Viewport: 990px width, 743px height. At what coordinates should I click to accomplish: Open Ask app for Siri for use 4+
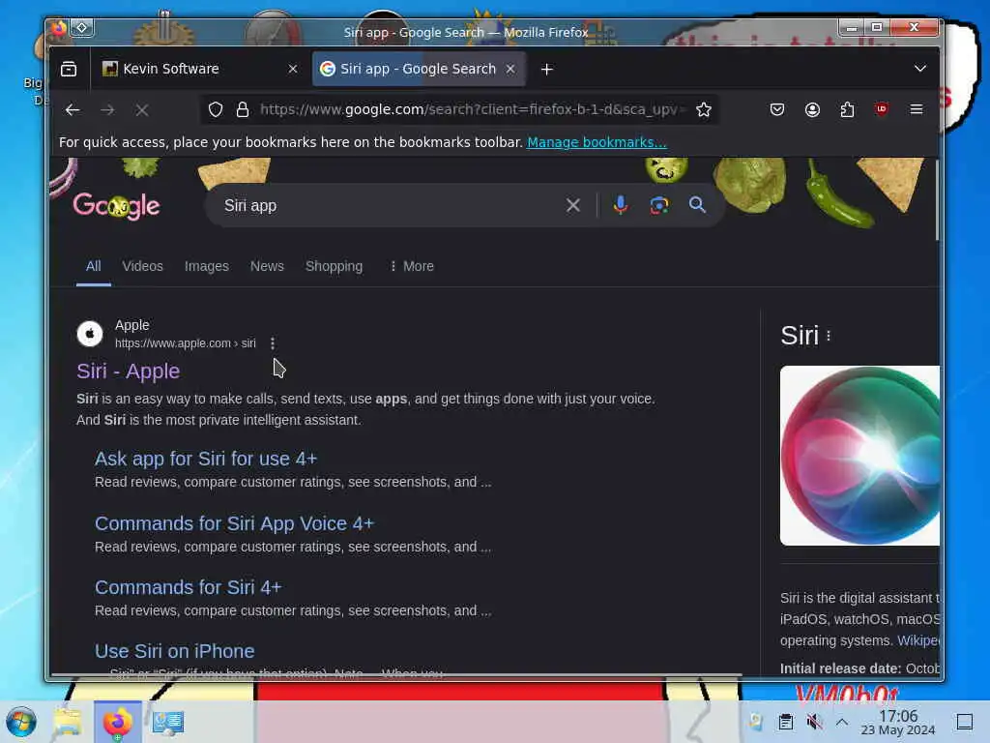[206, 459]
